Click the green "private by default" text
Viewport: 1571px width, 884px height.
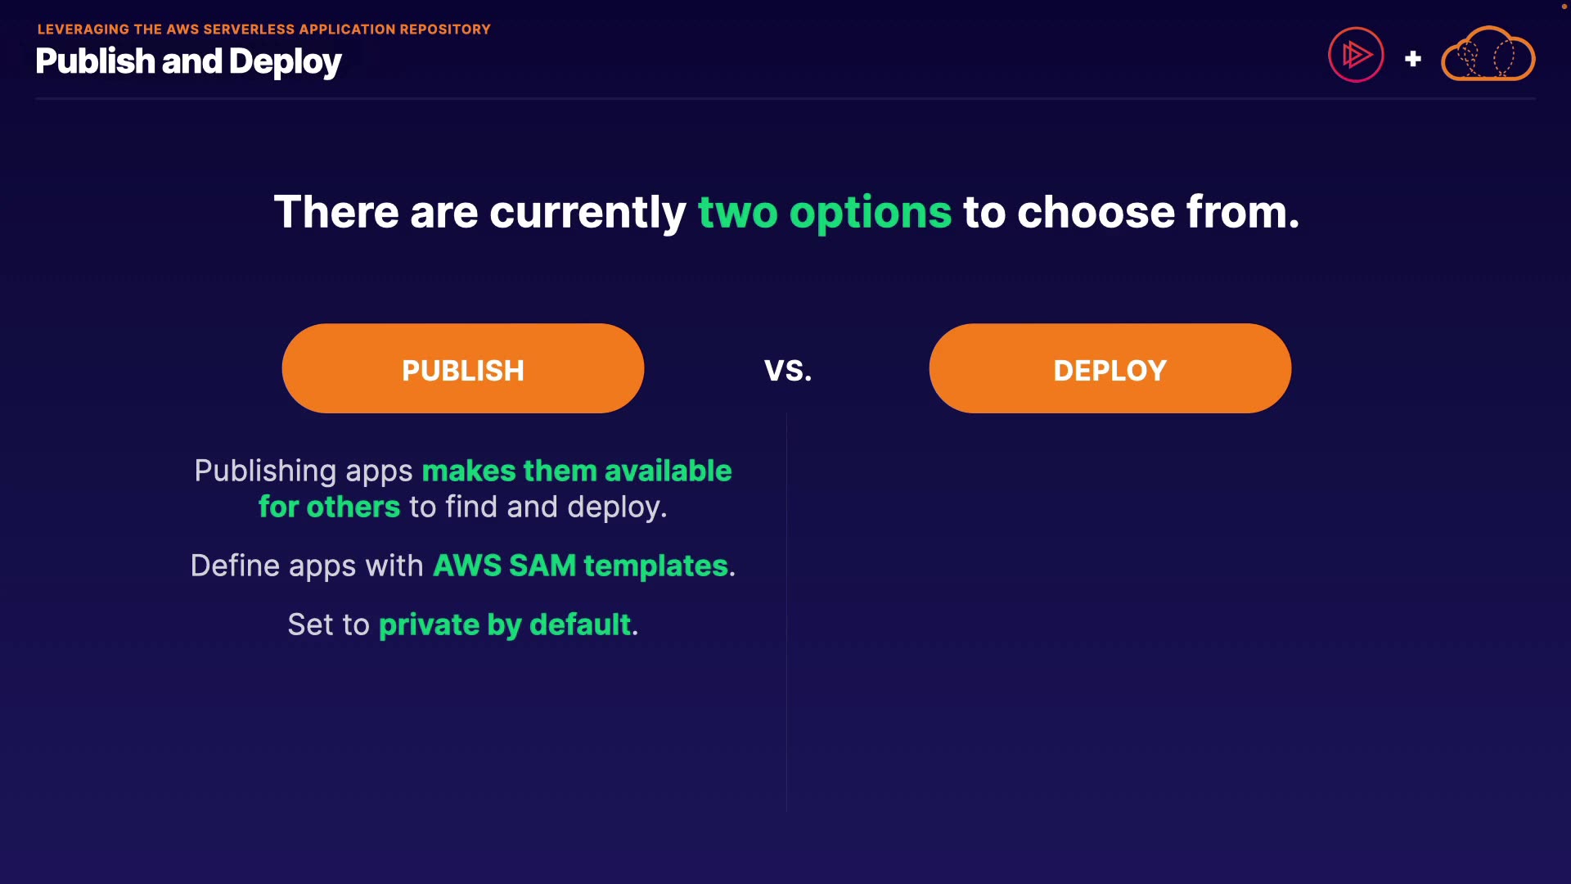[x=505, y=625]
